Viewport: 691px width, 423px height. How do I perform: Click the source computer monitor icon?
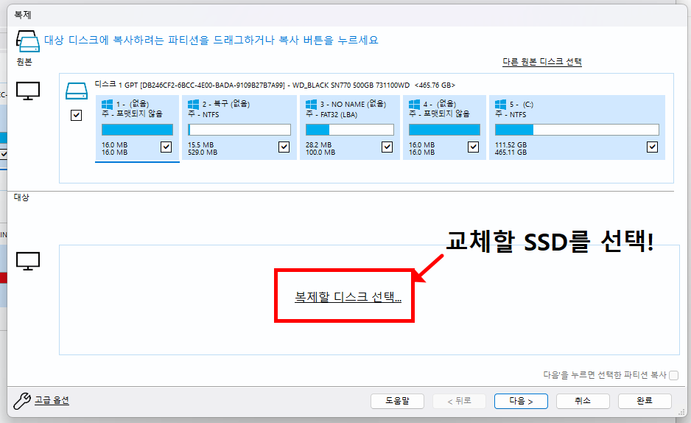click(x=28, y=91)
